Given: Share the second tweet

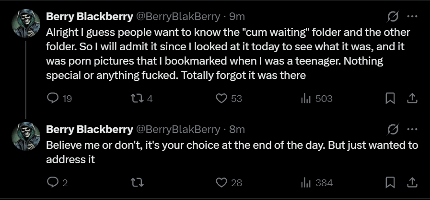Looking at the screenshot, I should 411,182.
